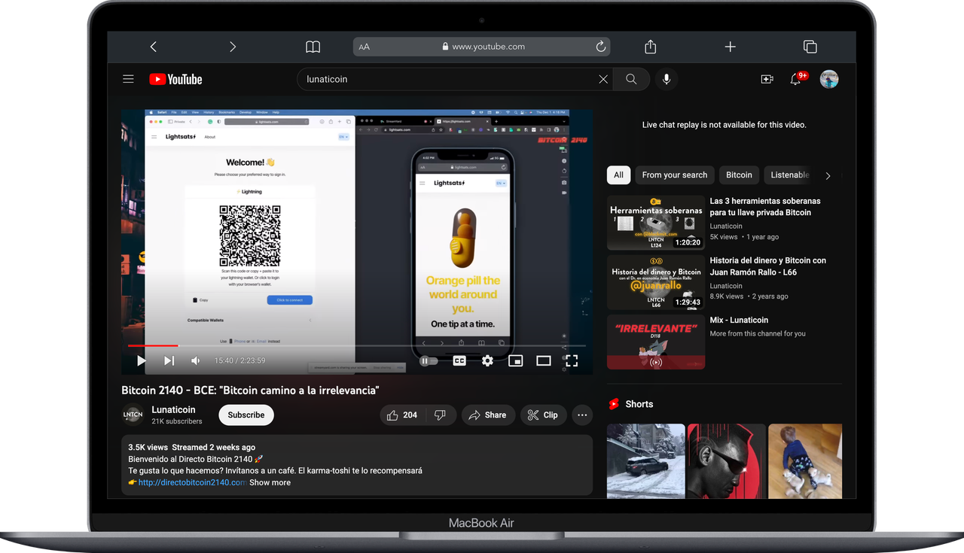
Task: Open the Safari share sheet
Action: (x=651, y=47)
